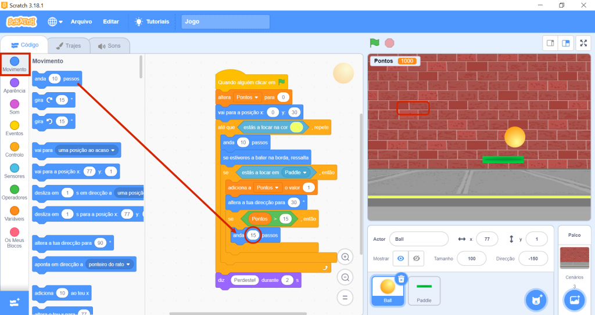The height and width of the screenshot is (315, 595).
Task: Reset workspace zoom with equals button
Action: point(345,298)
